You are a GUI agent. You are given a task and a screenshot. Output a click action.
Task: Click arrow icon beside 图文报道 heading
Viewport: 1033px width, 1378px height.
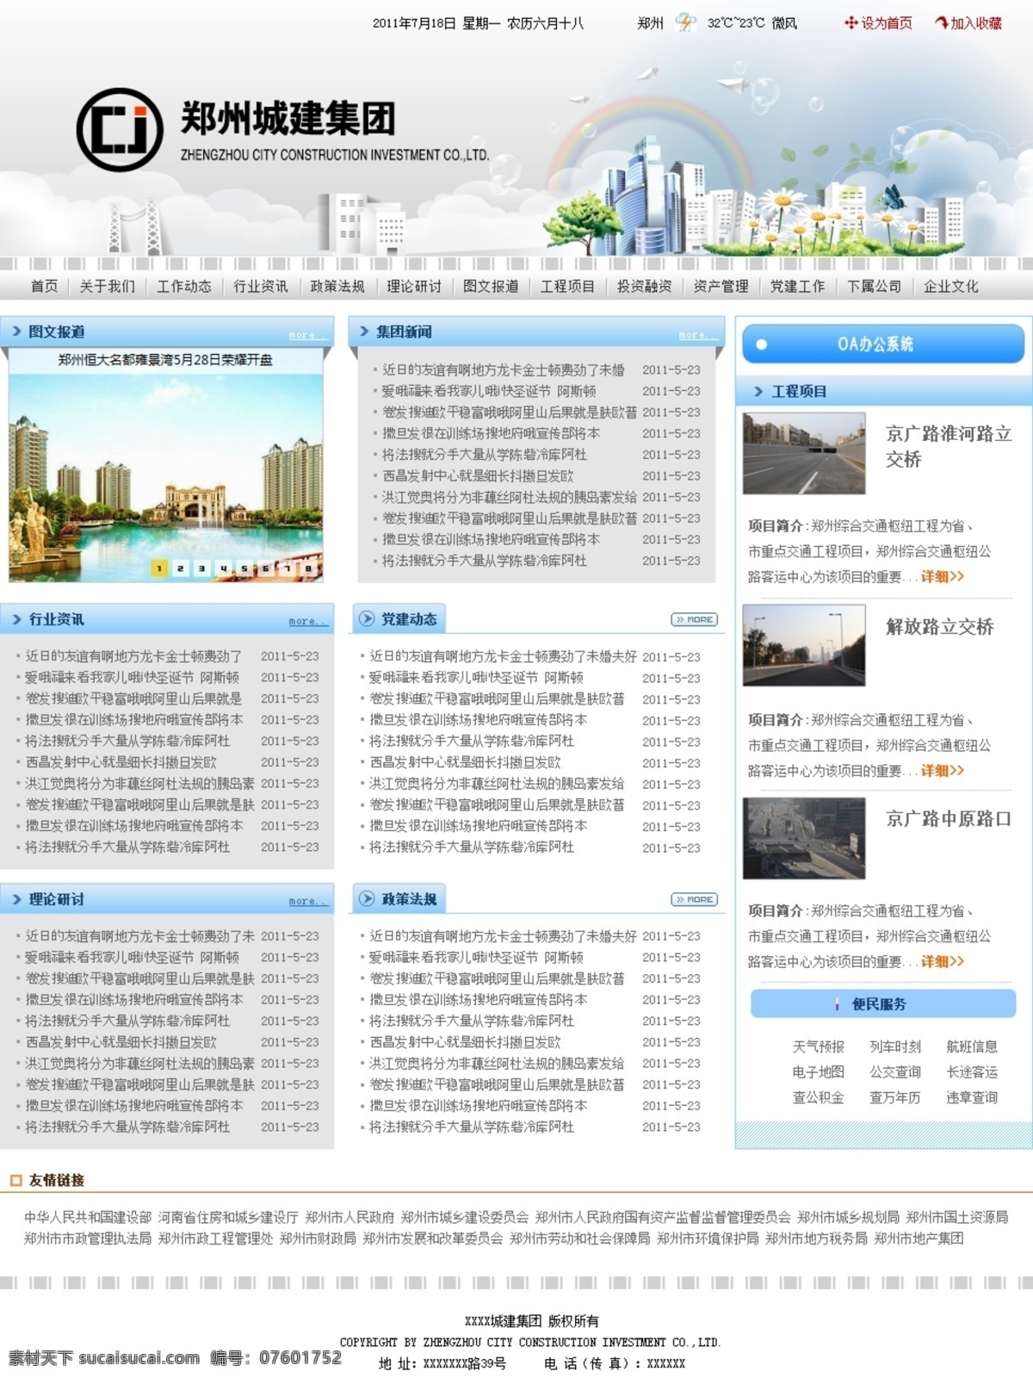click(16, 332)
